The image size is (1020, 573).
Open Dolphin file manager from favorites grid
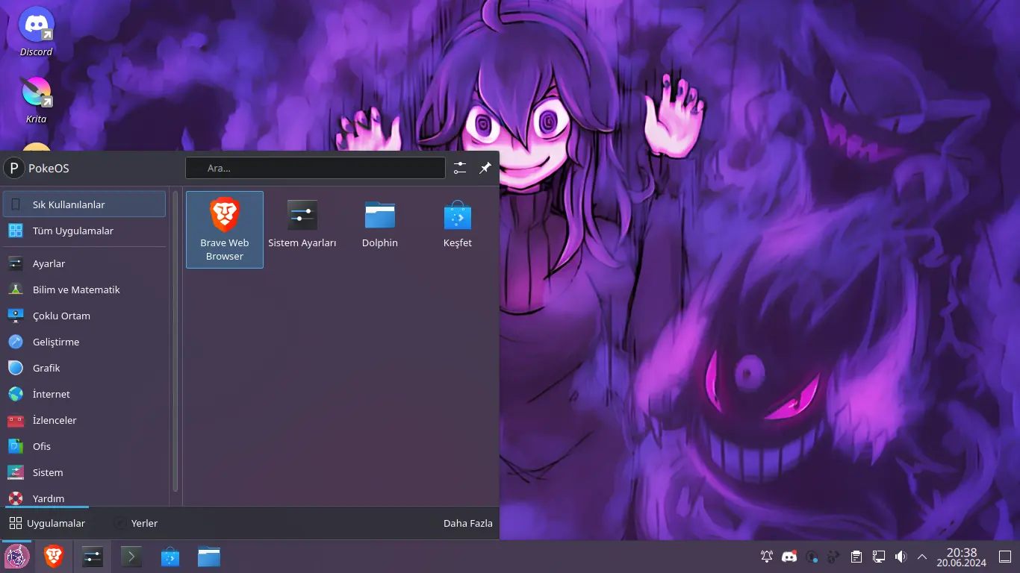point(380,224)
